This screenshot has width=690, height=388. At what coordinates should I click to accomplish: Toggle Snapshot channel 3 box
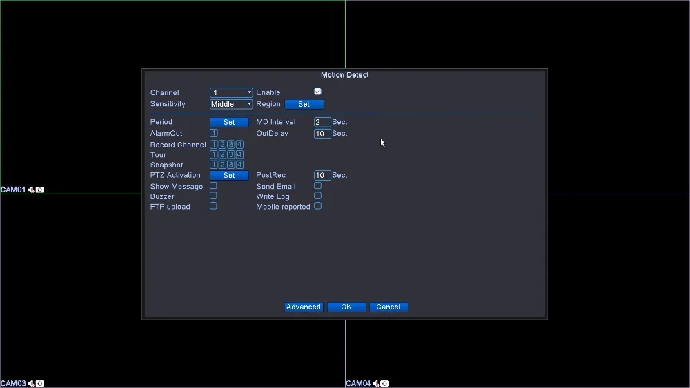(230, 165)
